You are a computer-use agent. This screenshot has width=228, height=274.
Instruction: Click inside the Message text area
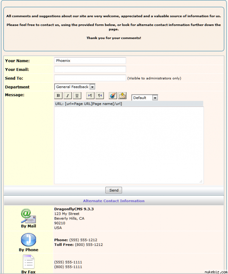click(x=129, y=145)
